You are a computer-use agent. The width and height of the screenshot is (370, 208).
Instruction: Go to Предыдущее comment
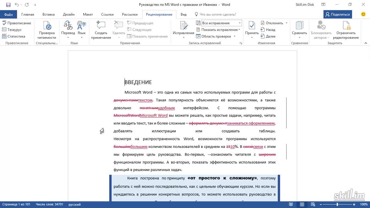(140, 23)
